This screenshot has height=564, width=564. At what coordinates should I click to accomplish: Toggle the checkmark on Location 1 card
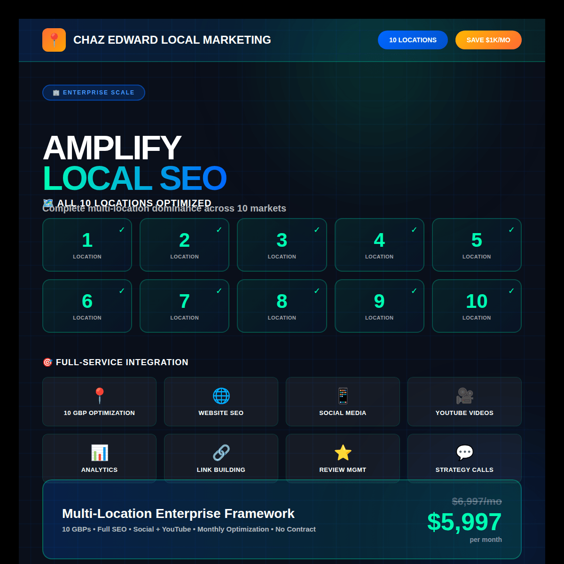tap(122, 230)
